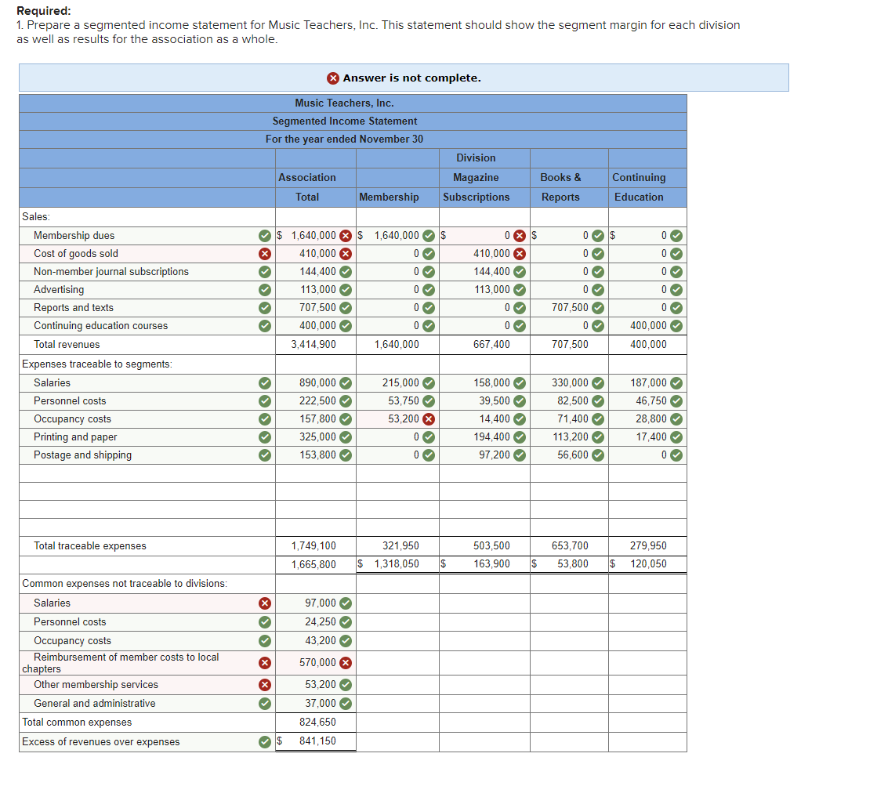Click first empty row below Postage and shipping
The image size is (877, 786).
click(353, 473)
